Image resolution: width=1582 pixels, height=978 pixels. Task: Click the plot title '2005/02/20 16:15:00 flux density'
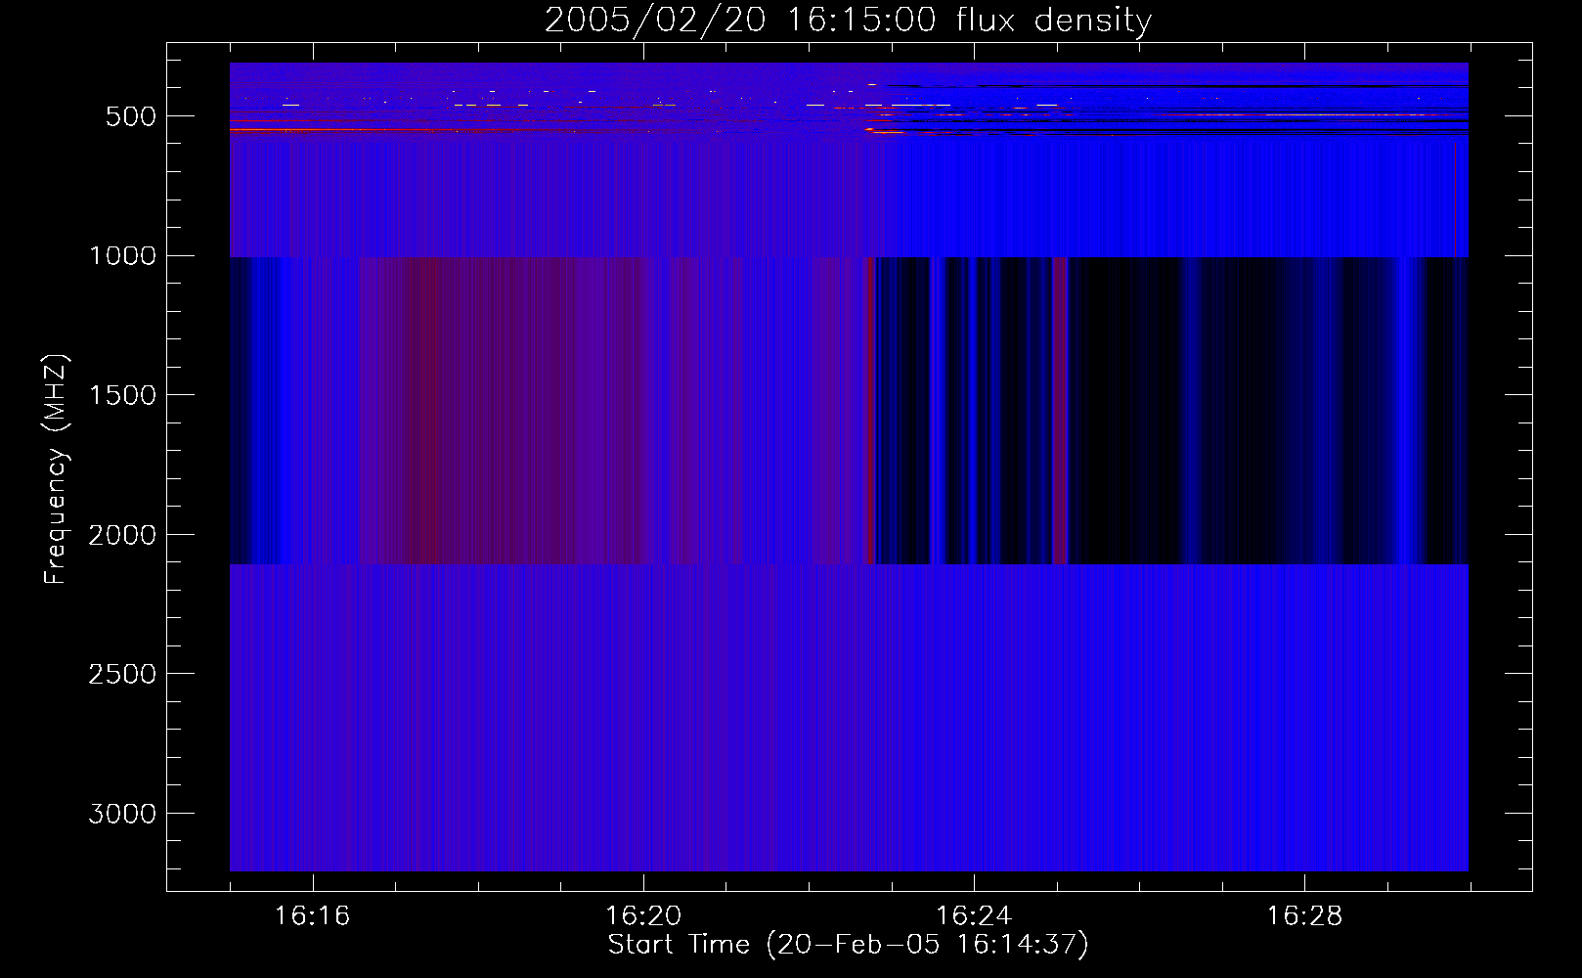[x=848, y=20]
